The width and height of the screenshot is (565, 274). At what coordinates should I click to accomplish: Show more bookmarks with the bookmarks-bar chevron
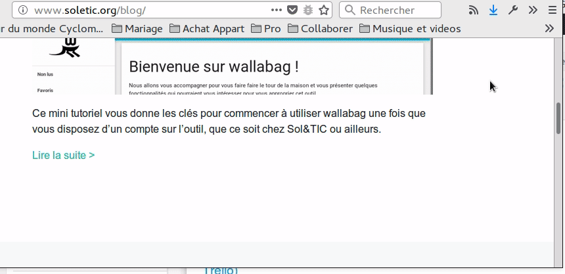pos(549,28)
